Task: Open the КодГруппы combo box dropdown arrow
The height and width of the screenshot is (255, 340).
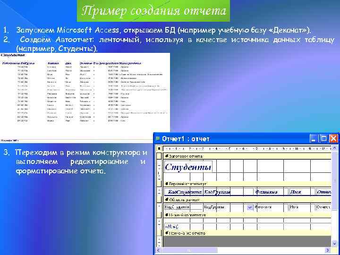Action: 250,207
